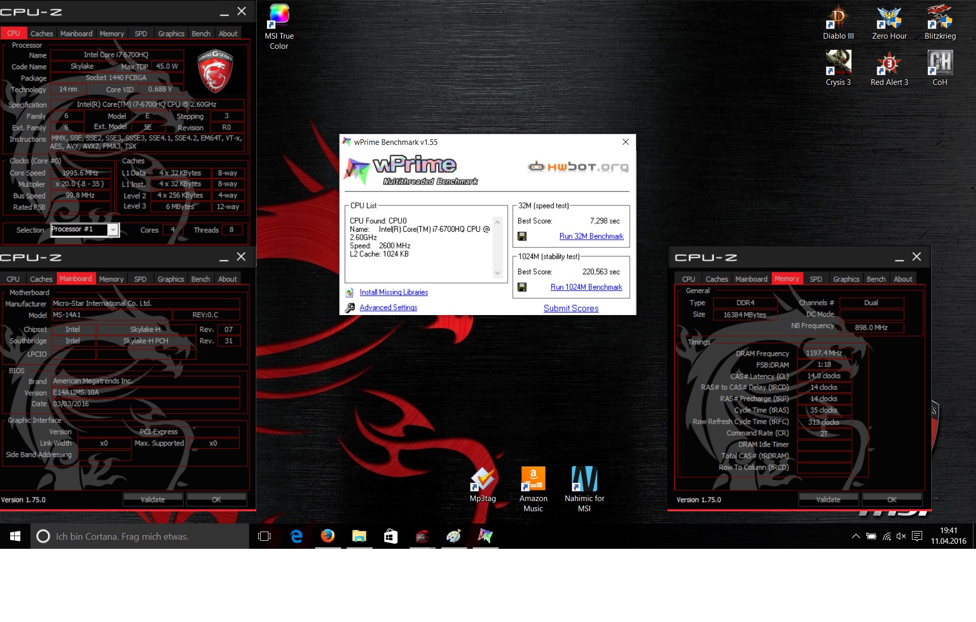
Task: Click the hwbot.org logo in wPrime
Action: tap(578, 167)
